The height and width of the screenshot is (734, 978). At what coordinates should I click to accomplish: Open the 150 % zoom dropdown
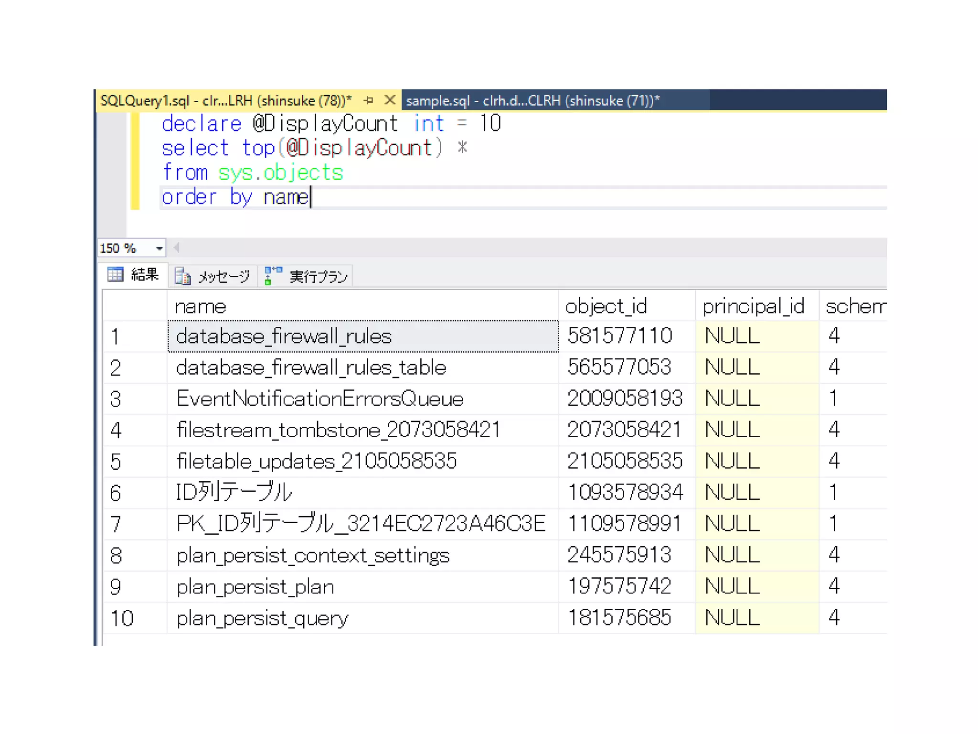[159, 248]
